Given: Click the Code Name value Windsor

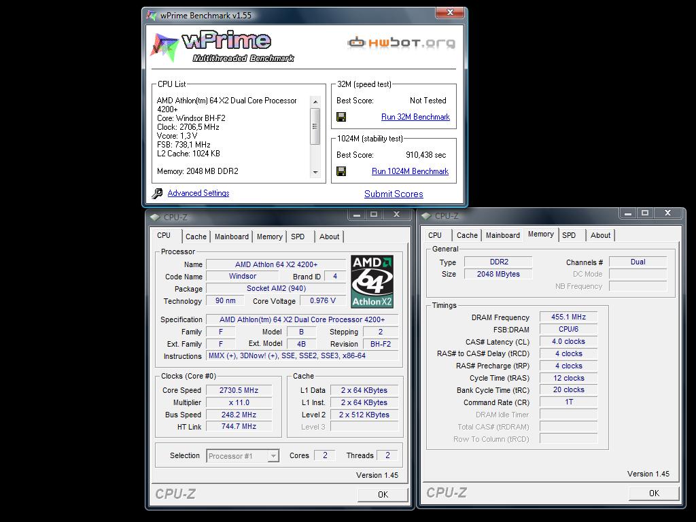Looking at the screenshot, I should tap(243, 276).
